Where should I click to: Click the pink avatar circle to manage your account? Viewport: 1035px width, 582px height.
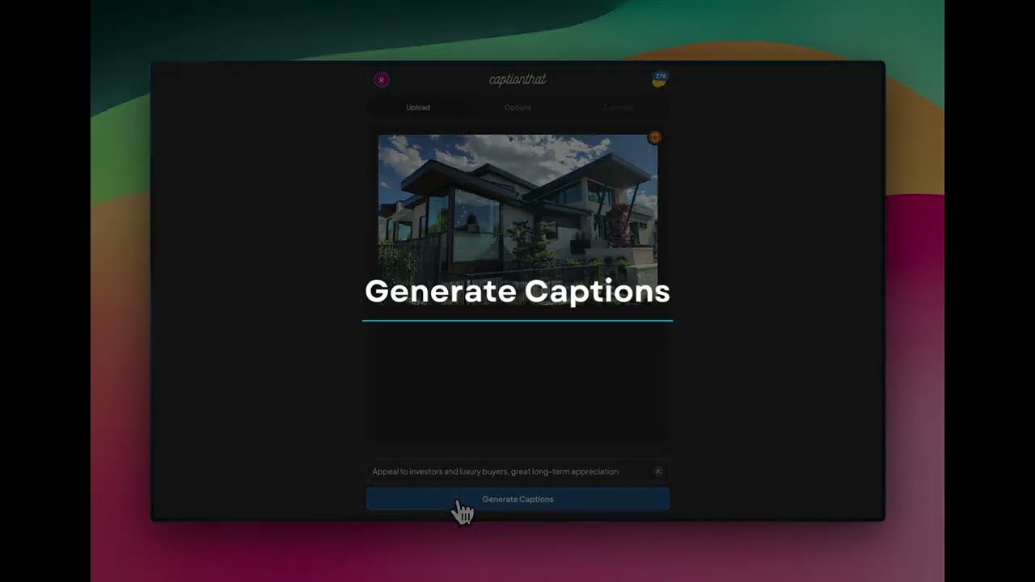click(x=381, y=79)
